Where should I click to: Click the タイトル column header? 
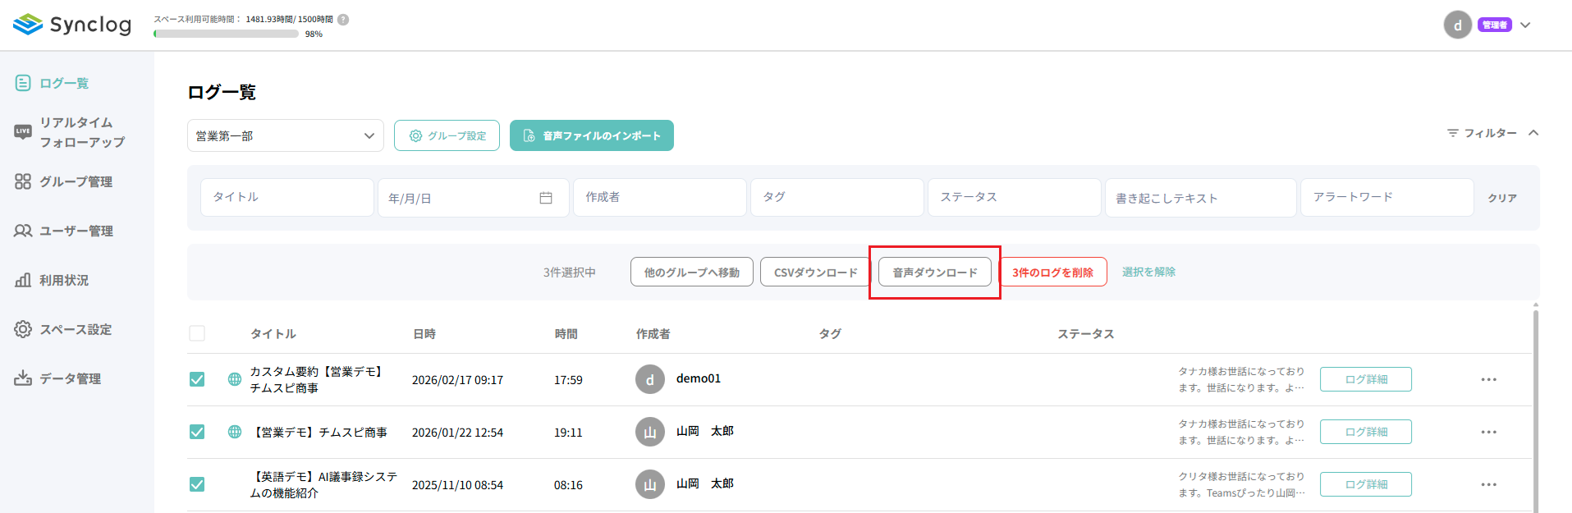point(273,334)
